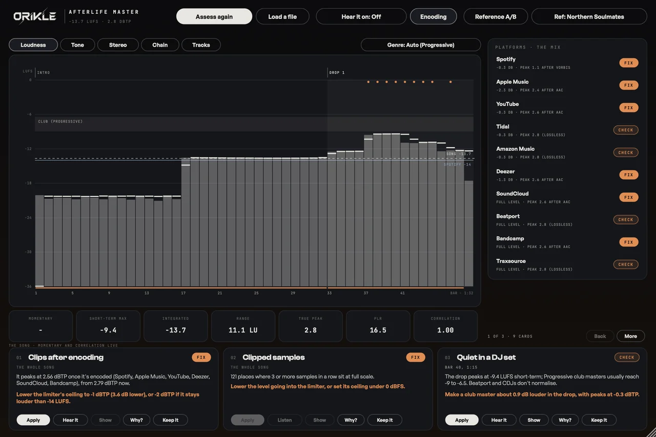Open the Genre: Auto (Progressive) dropdown
This screenshot has width=656, height=437.
[421, 45]
